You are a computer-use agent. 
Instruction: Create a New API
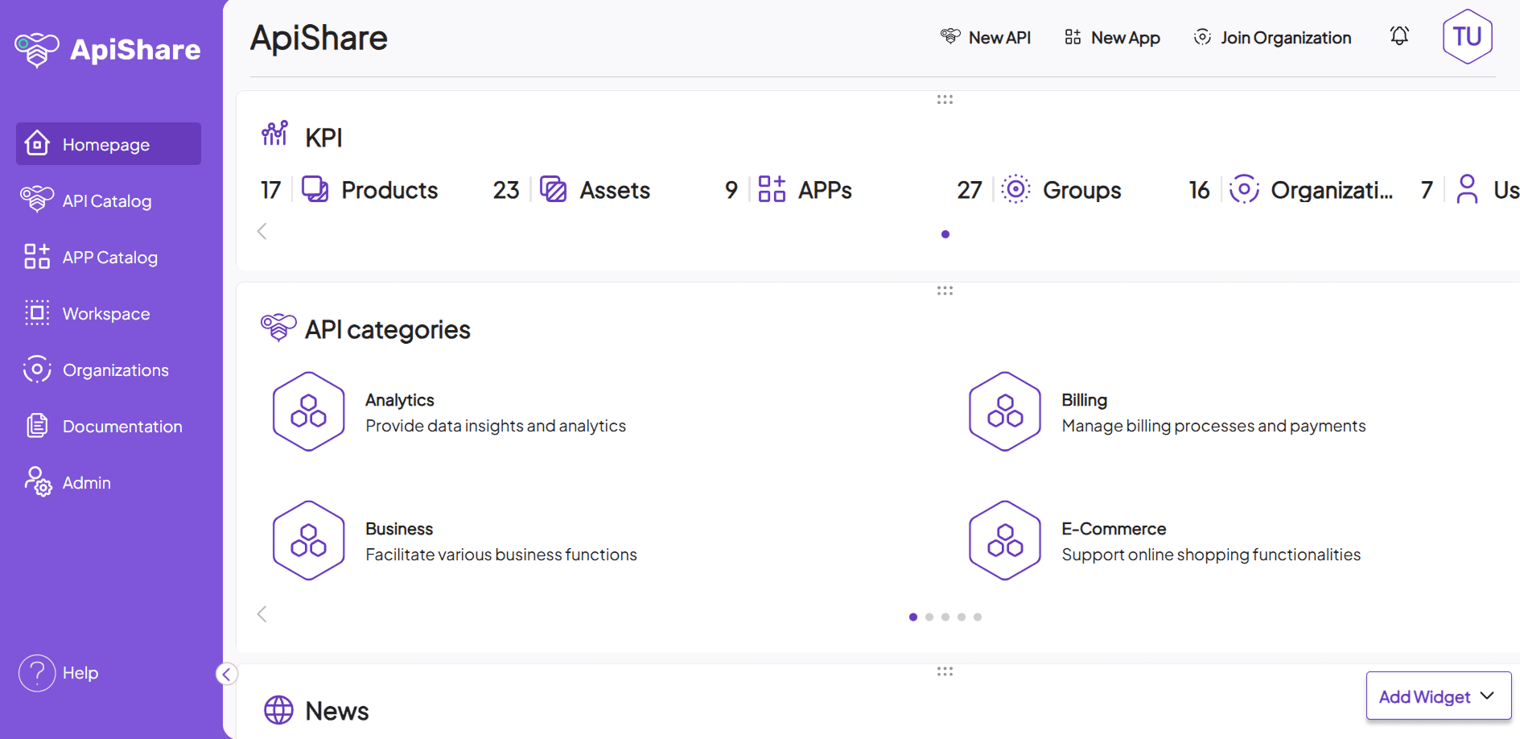pos(987,37)
